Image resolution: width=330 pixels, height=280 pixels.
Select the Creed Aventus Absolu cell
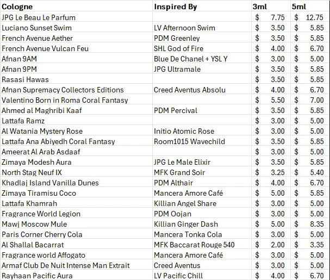point(202,90)
